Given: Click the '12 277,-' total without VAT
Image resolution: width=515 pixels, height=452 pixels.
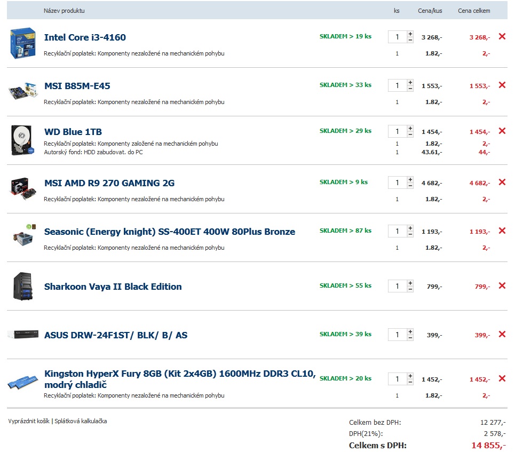Looking at the screenshot, I should point(493,423).
